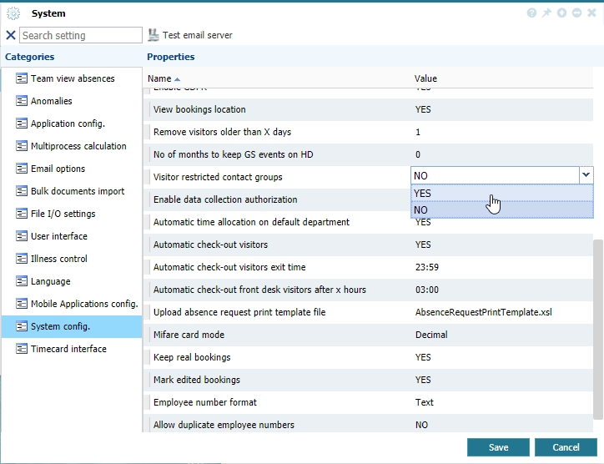Click the Search setting input field

click(81, 35)
